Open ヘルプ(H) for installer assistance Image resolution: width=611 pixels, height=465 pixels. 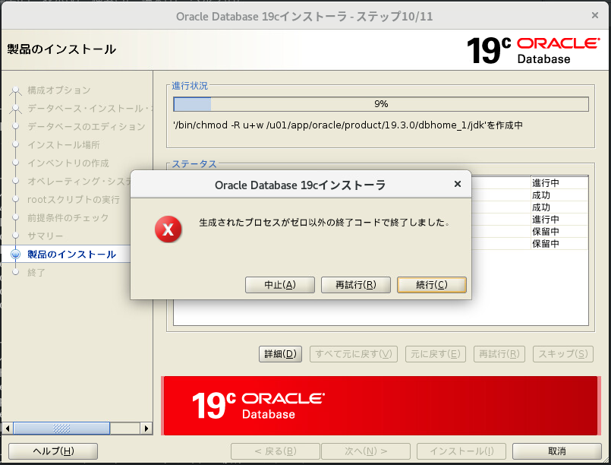(x=52, y=451)
